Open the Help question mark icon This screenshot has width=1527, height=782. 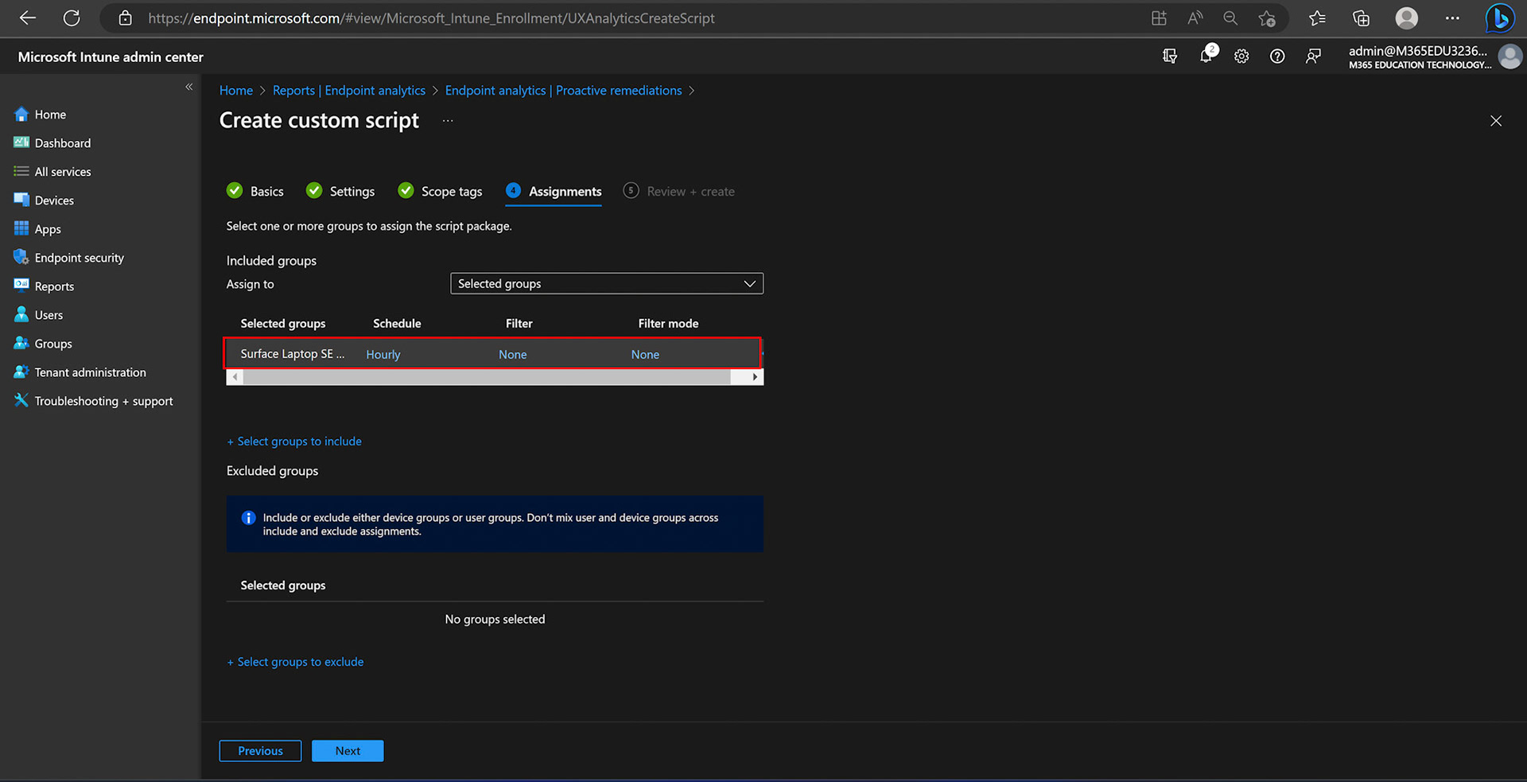tap(1277, 56)
